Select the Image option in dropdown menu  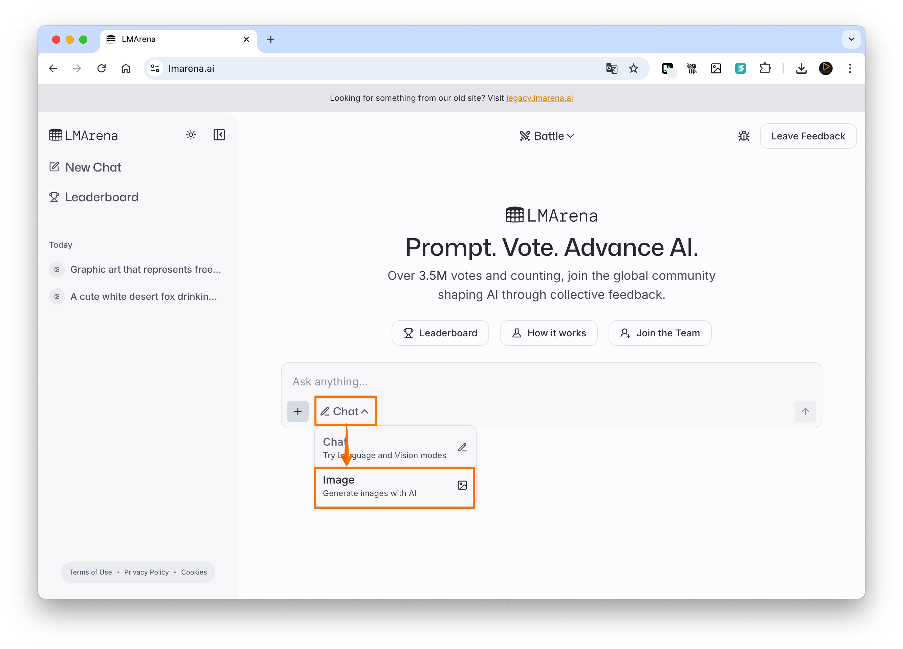[x=394, y=486]
